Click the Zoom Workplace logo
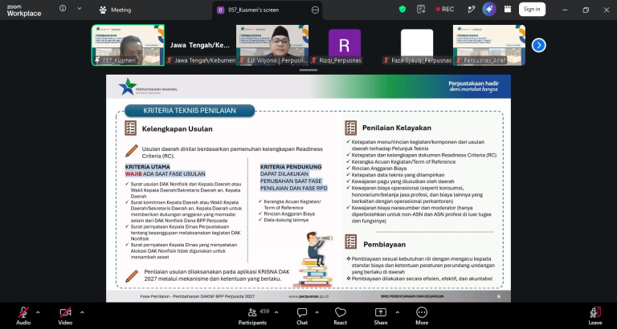 click(23, 11)
